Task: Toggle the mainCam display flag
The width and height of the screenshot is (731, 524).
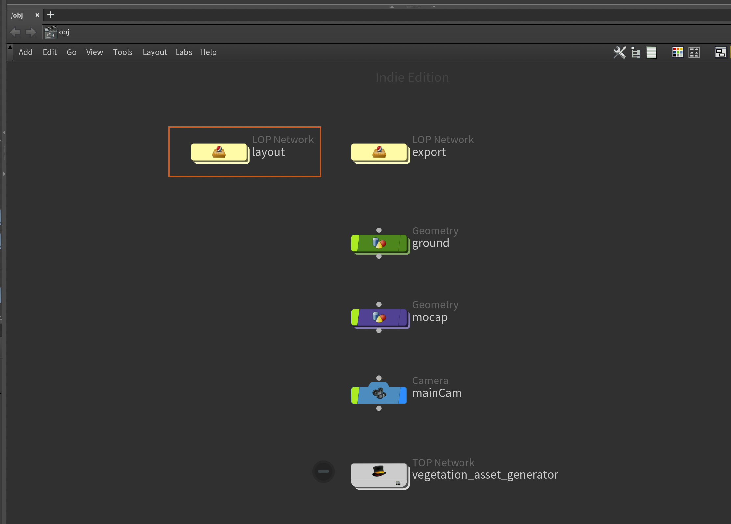Action: click(x=403, y=395)
